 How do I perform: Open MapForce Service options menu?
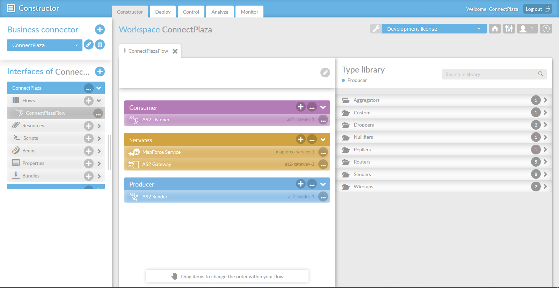point(323,152)
